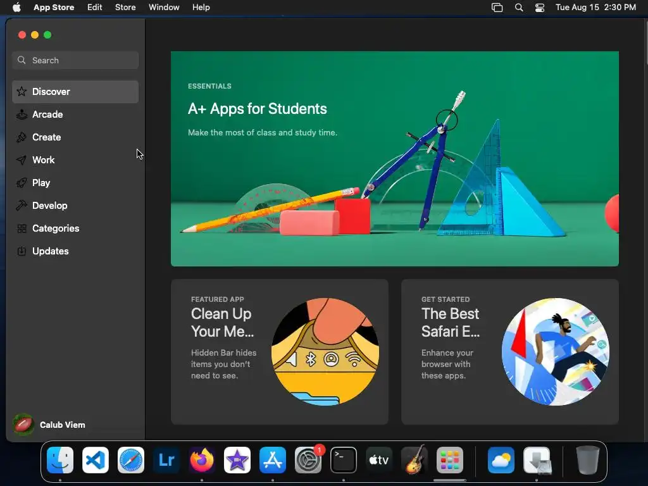Focus the Search input field
Image resolution: width=648 pixels, height=486 pixels.
[x=75, y=60]
